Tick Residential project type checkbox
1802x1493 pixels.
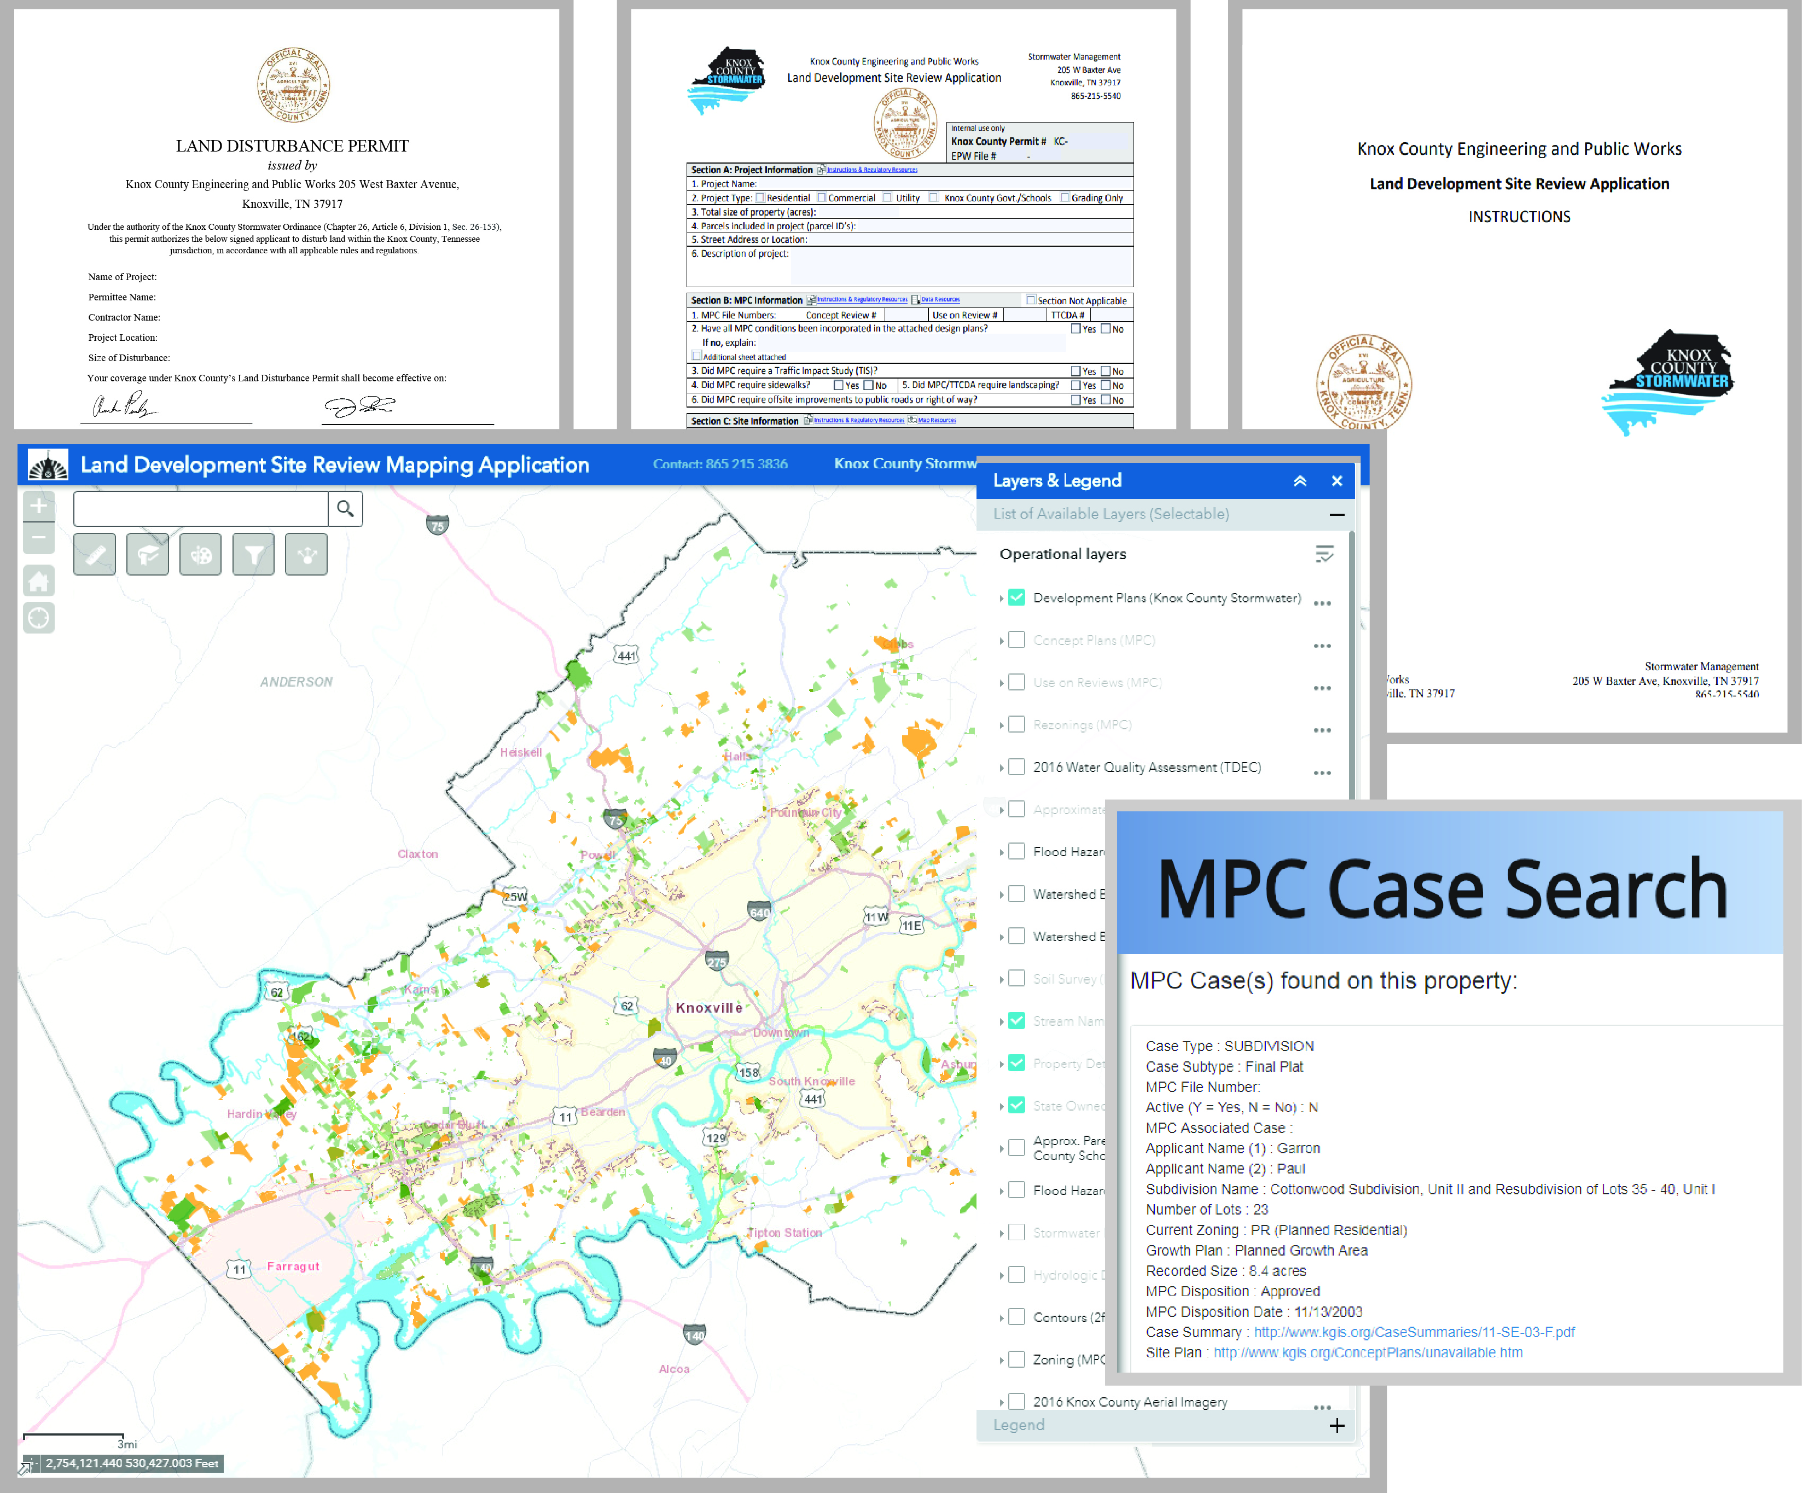pyautogui.click(x=759, y=197)
